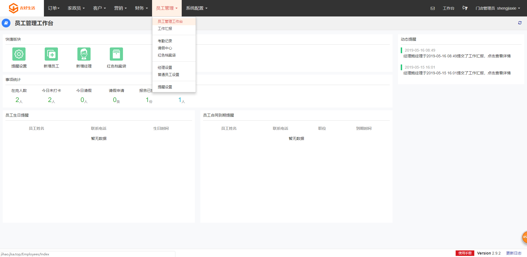527x257 pixels.
Task: Click the 新增经理 shortcut icon
Action: 84,54
